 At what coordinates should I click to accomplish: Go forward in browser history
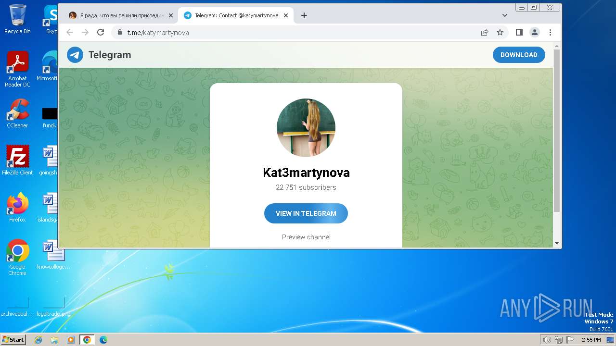[85, 32]
